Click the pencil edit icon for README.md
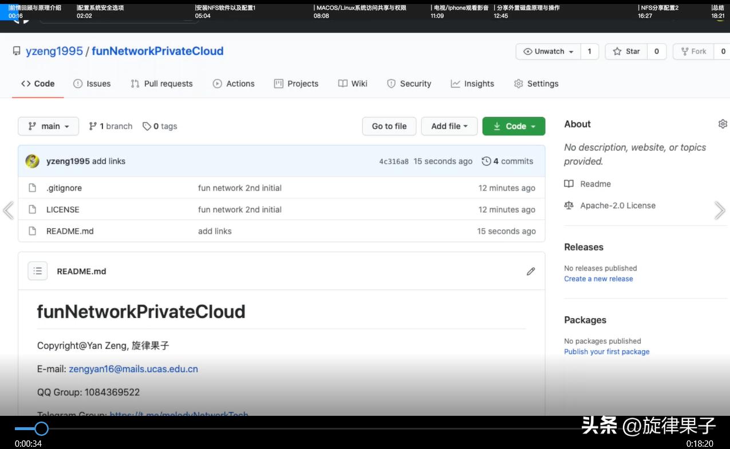 point(531,271)
